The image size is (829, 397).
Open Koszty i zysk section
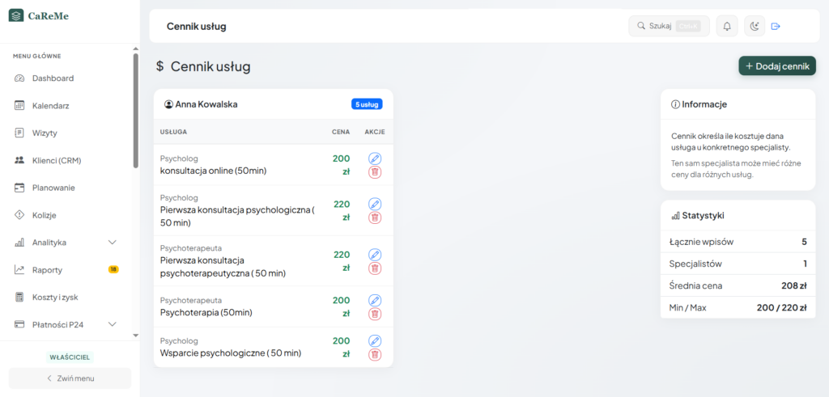click(68, 298)
